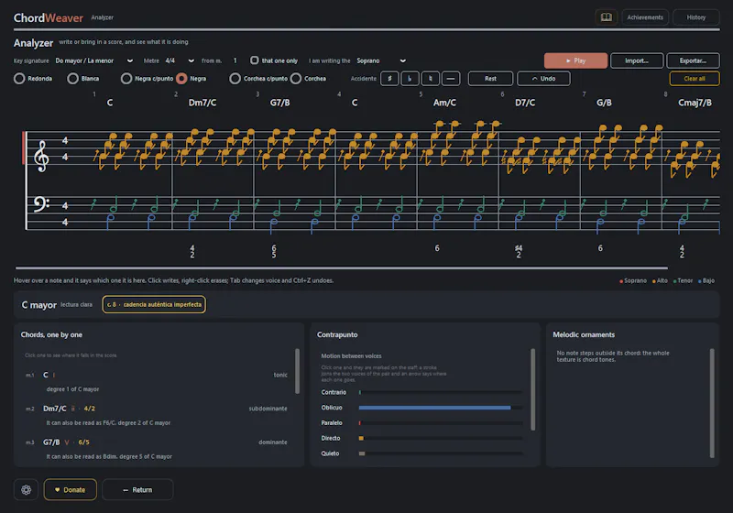Viewport: 733px width, 513px height.
Task: Select the Negra note duration
Action: pyautogui.click(x=181, y=79)
